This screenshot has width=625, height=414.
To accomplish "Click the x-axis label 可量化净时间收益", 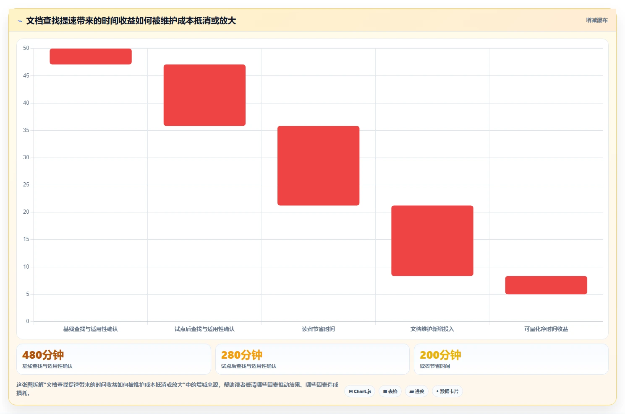I will click(546, 329).
